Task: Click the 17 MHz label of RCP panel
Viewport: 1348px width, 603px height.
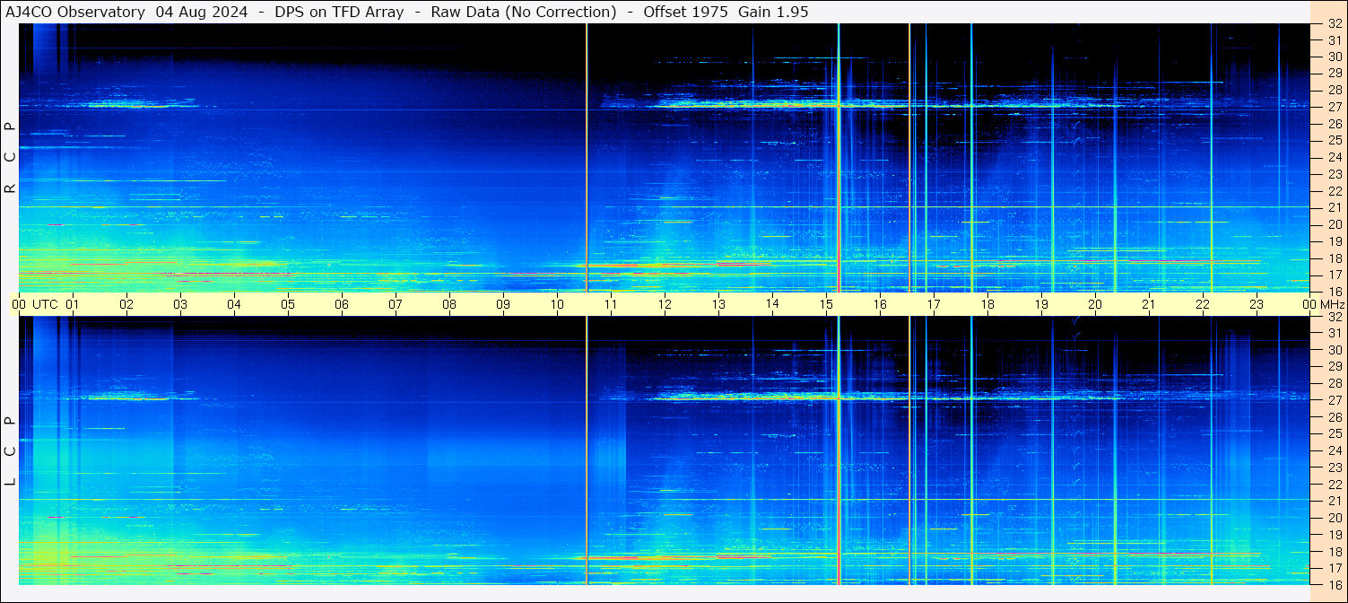Action: point(1335,275)
